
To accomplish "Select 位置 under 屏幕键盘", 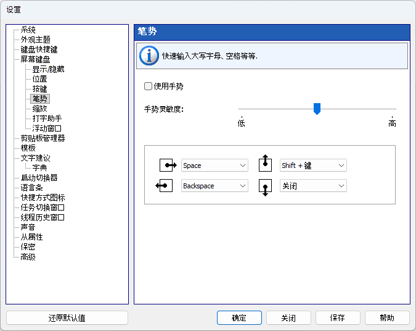I will pyautogui.click(x=39, y=79).
